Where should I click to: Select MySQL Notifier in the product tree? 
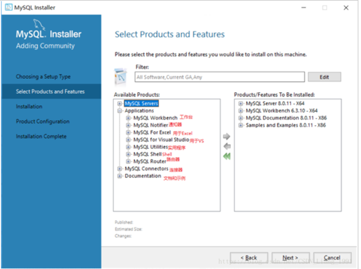point(151,125)
